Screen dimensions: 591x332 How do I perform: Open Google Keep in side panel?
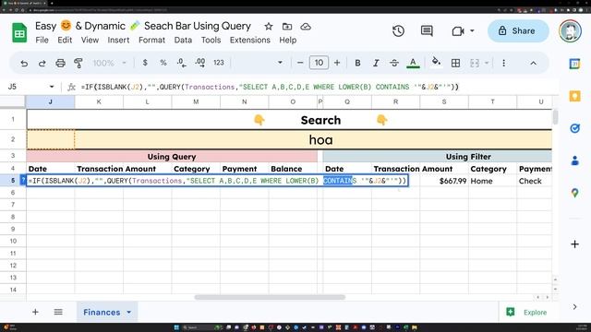[574, 96]
